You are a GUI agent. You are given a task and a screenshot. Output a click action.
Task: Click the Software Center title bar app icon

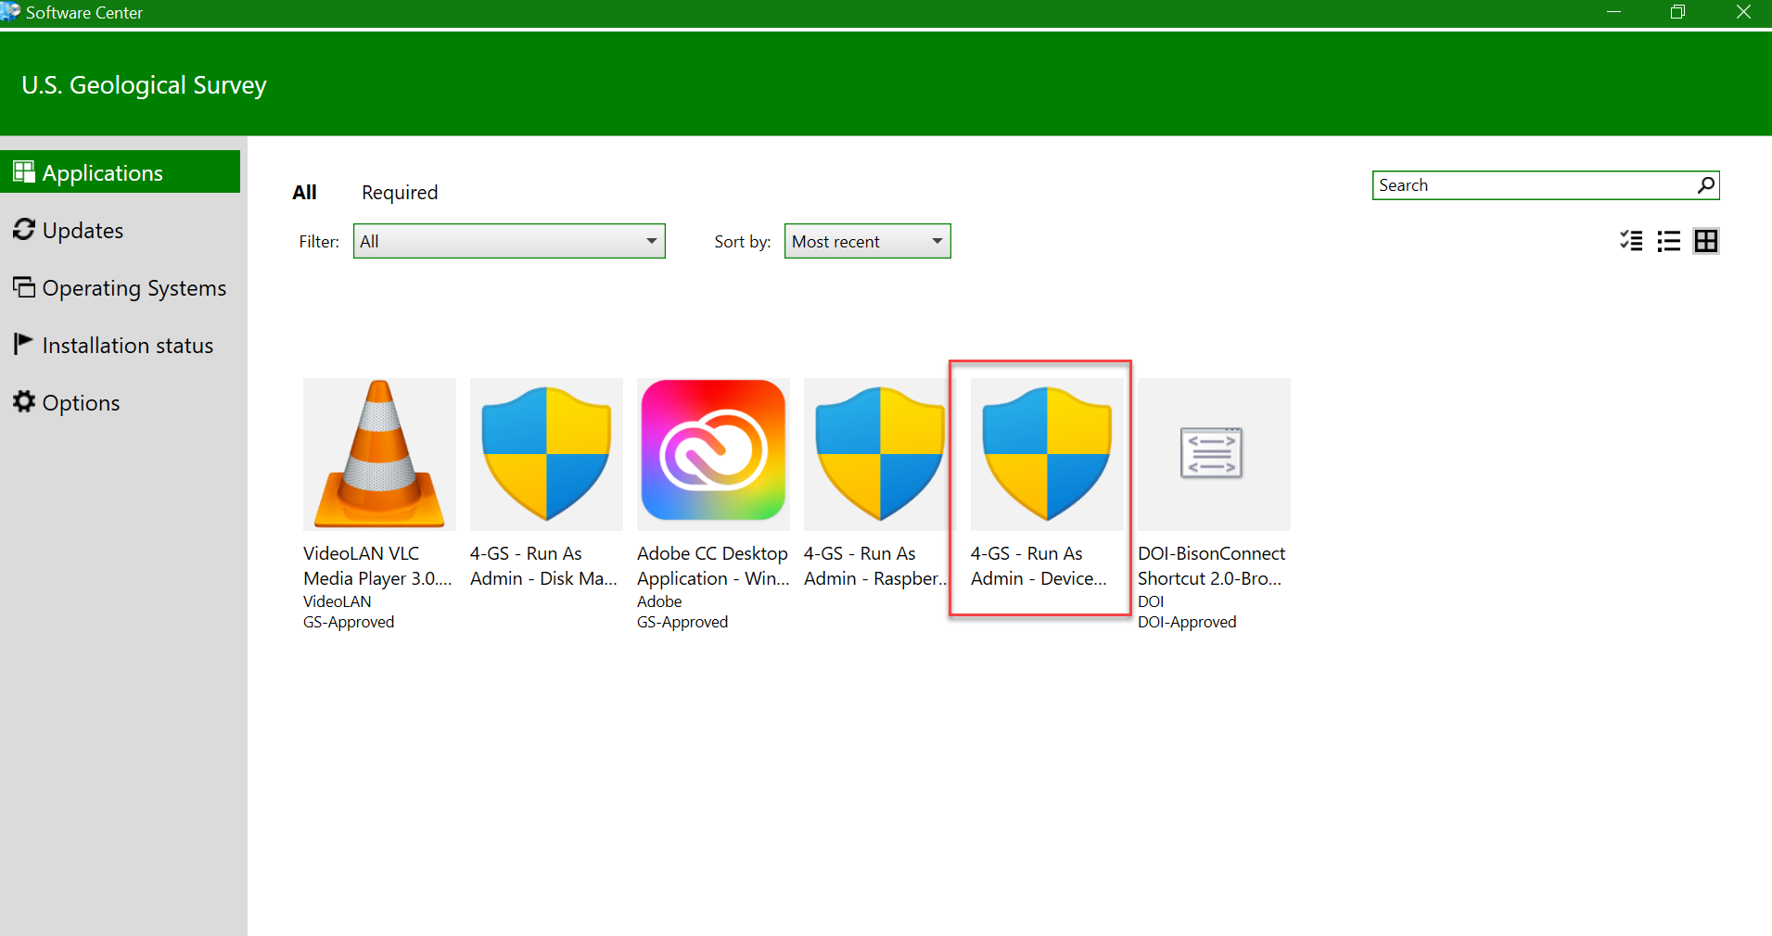coord(10,11)
